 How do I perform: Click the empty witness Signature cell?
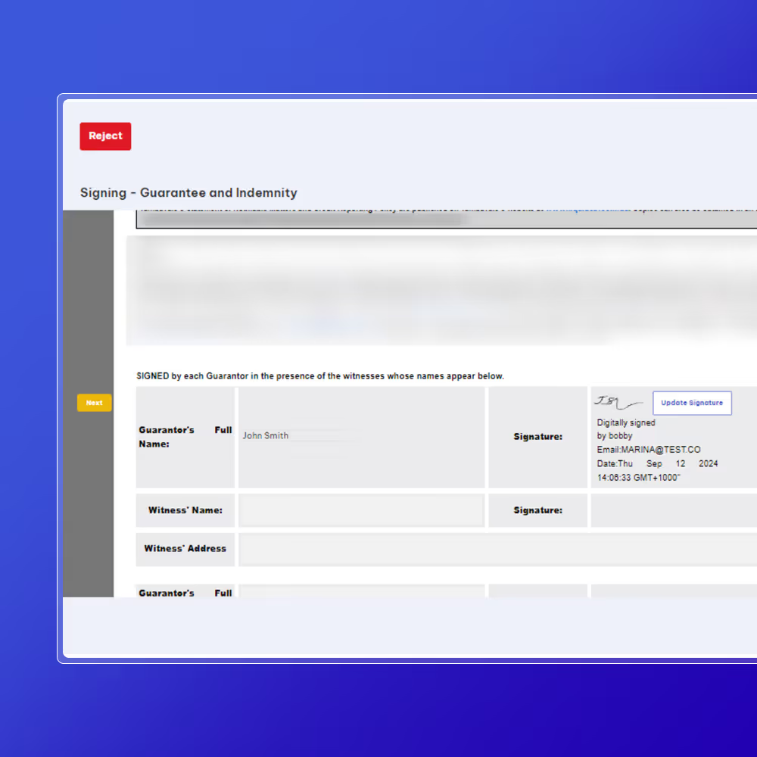[x=672, y=509]
